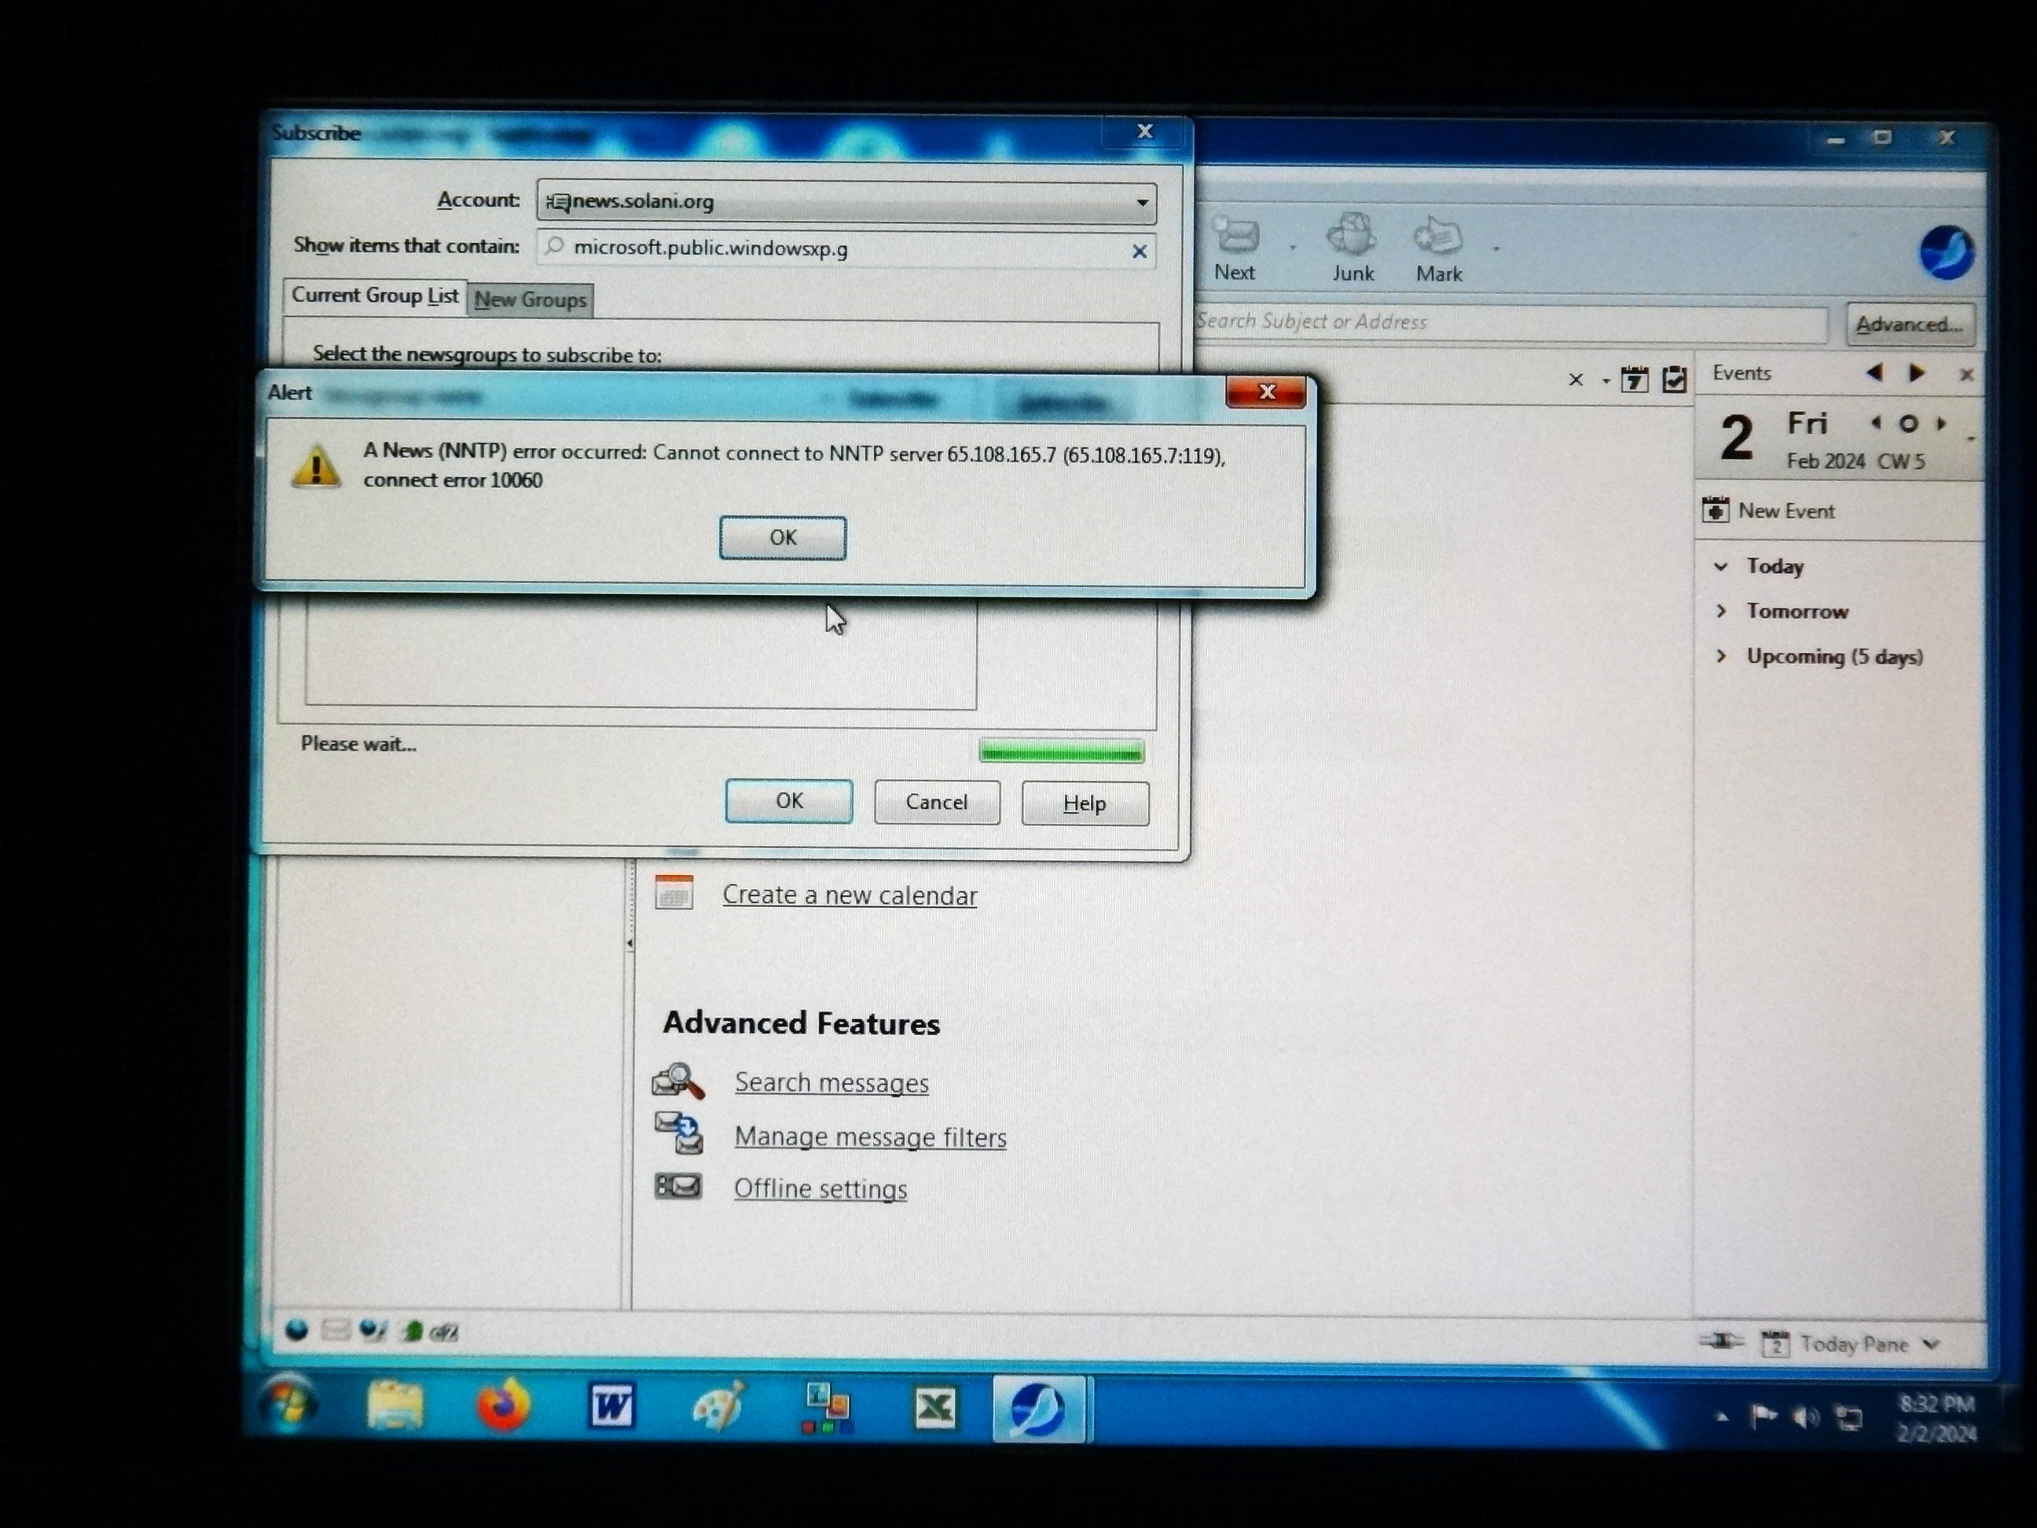Click the Manage message filters icon
Image resolution: width=2037 pixels, height=1528 pixels.
[x=679, y=1133]
